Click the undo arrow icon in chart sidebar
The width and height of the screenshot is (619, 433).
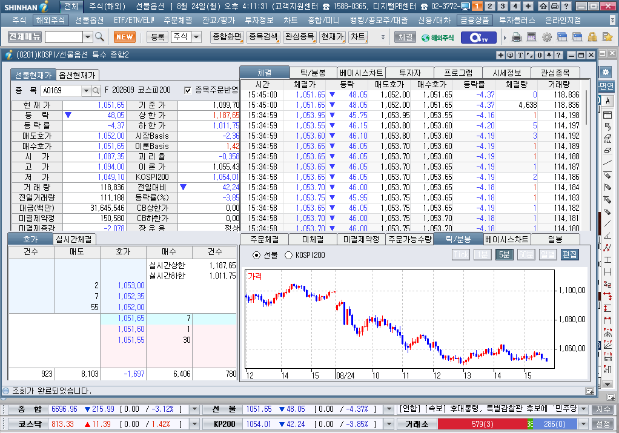click(607, 127)
